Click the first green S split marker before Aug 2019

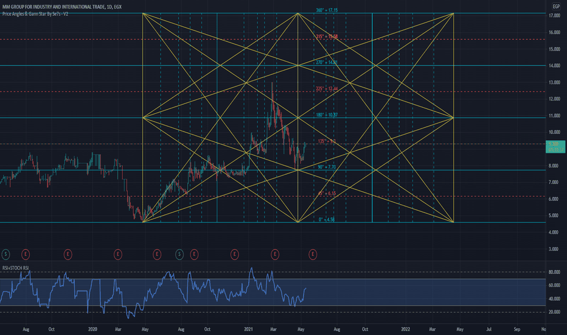[x=5, y=255]
